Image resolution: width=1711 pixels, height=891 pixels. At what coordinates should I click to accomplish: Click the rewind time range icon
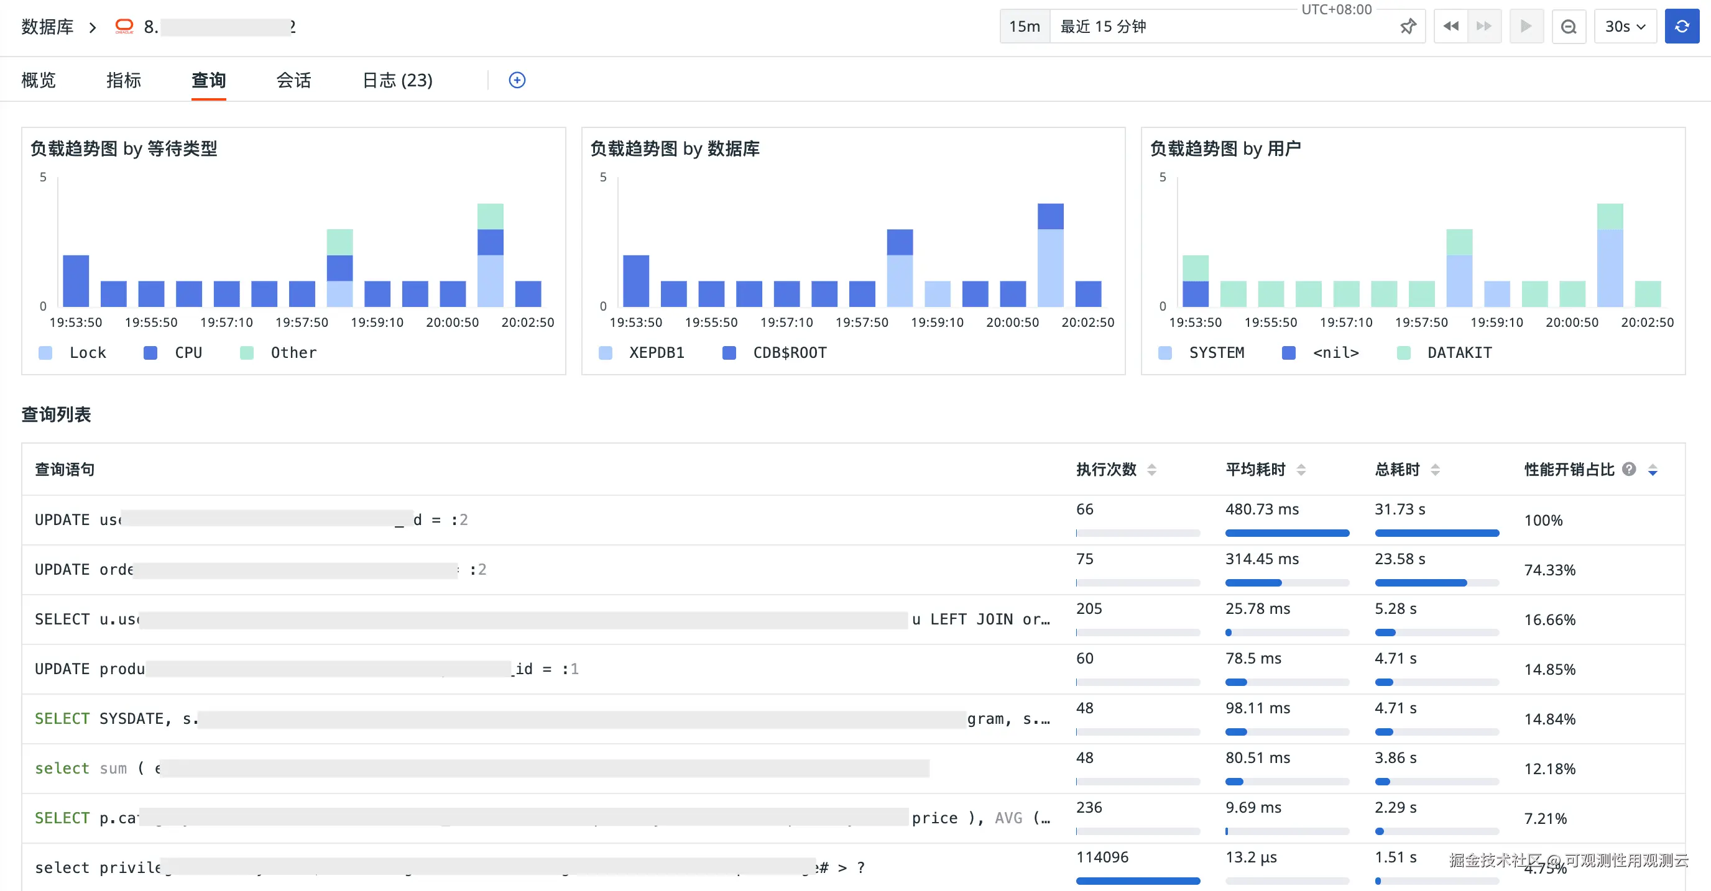pos(1450,27)
